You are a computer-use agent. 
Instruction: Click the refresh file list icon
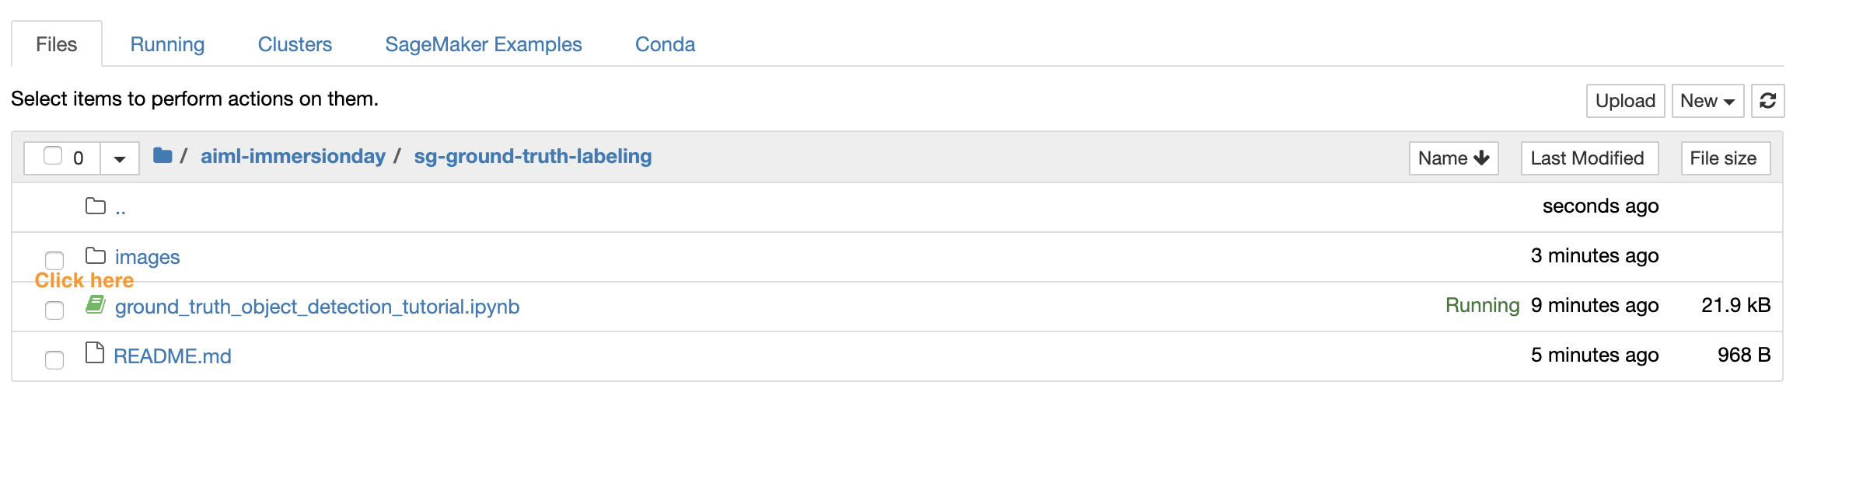[x=1767, y=101]
